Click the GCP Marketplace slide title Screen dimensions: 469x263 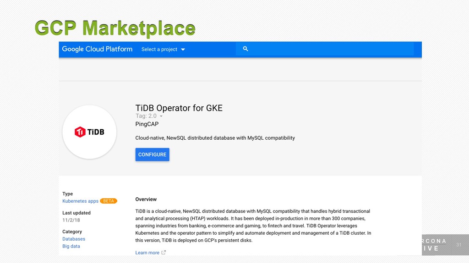(x=115, y=28)
